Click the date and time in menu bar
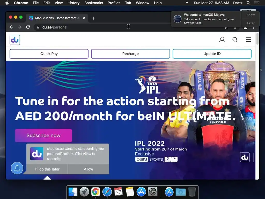The height and width of the screenshot is (199, 265). 211,3
